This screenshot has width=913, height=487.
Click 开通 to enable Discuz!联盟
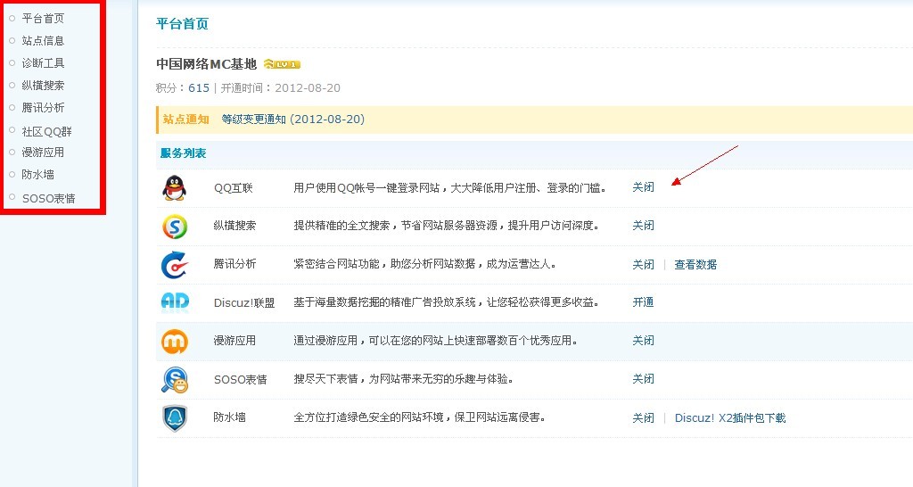click(x=644, y=302)
